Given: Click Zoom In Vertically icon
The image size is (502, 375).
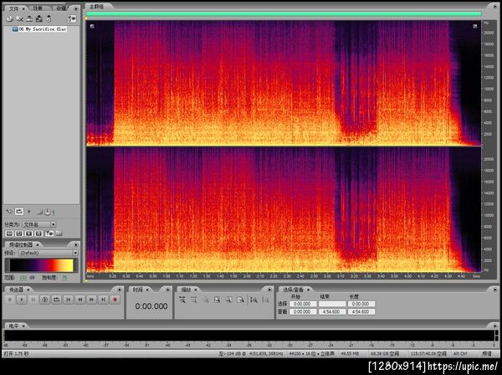Looking at the screenshot, I should click(x=254, y=300).
